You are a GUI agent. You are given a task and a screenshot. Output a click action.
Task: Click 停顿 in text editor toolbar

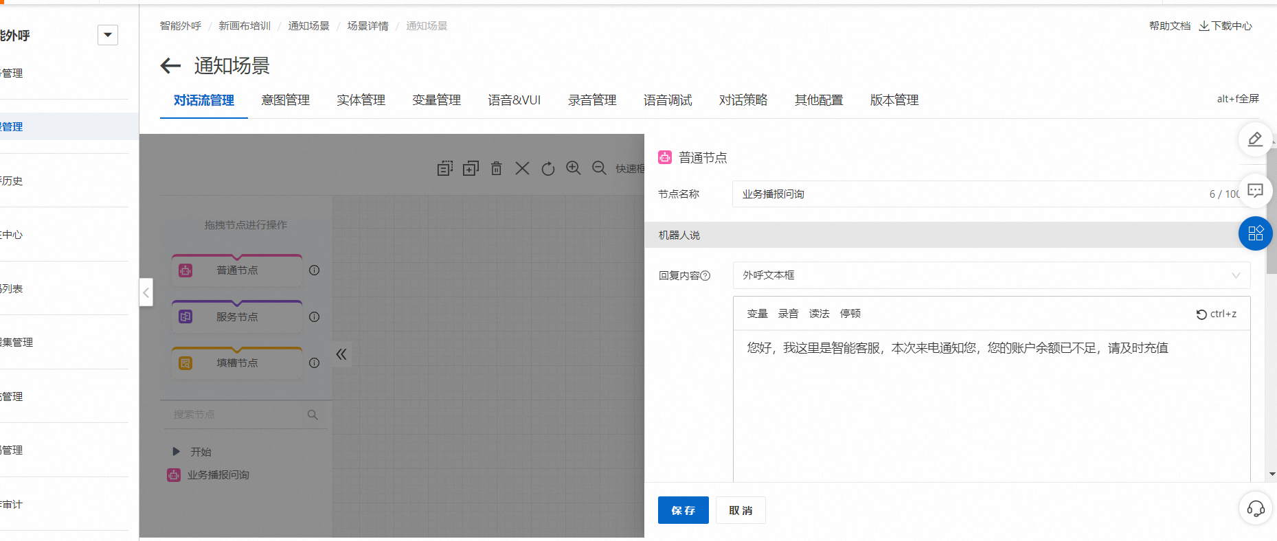coord(850,314)
